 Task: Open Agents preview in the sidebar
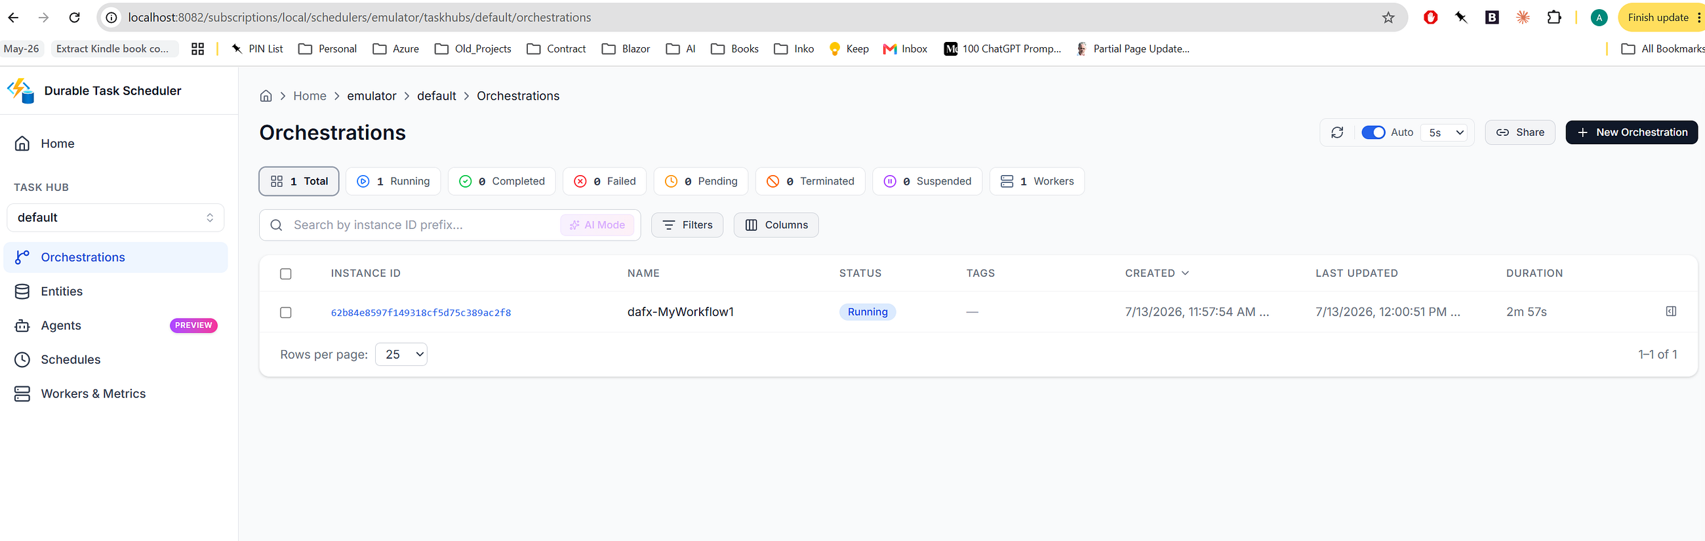(116, 325)
